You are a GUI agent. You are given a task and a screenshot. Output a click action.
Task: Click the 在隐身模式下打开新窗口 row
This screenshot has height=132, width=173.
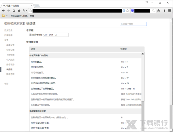coord(85,89)
